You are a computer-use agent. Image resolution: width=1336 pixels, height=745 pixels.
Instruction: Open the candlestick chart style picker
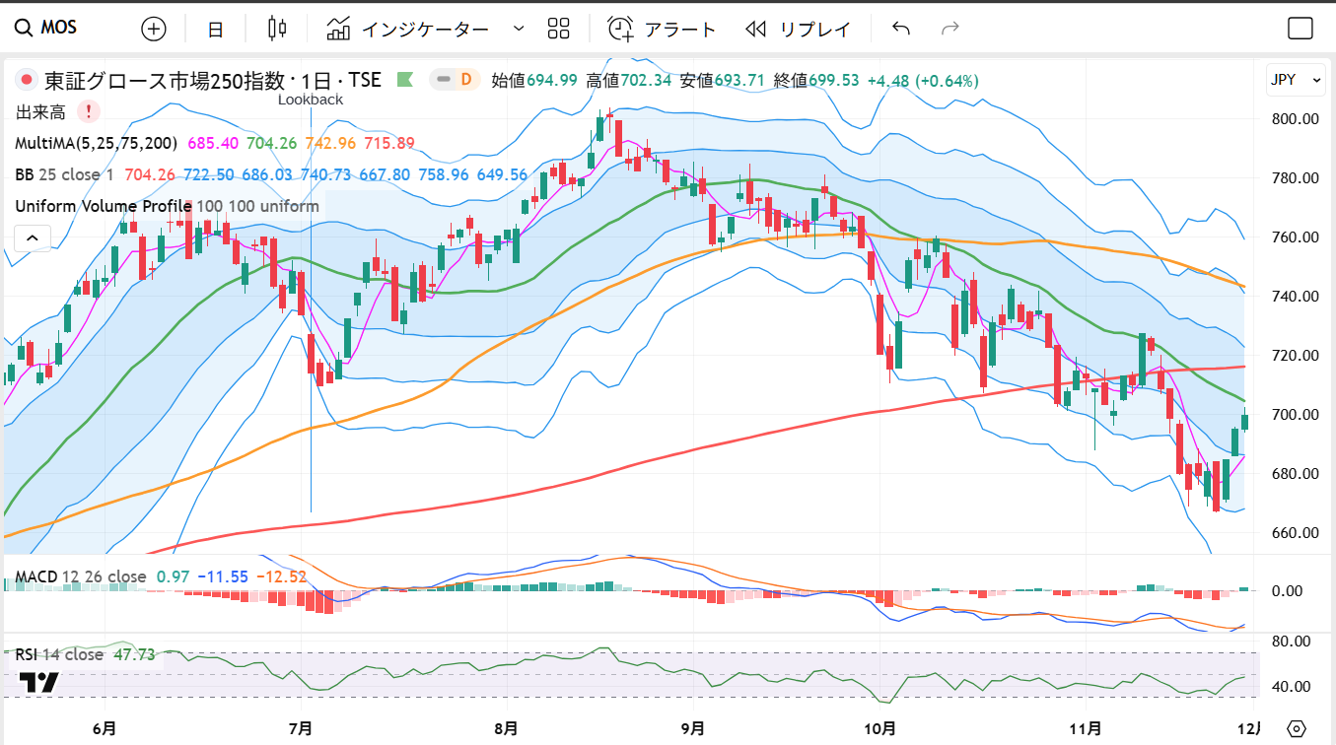click(x=277, y=29)
